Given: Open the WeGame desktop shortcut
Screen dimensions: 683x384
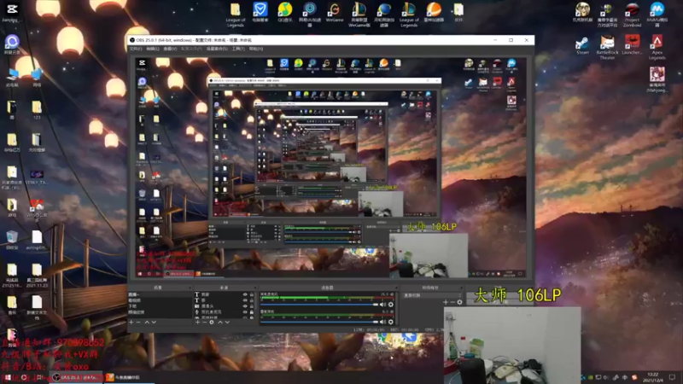Looking at the screenshot, I should point(335,12).
